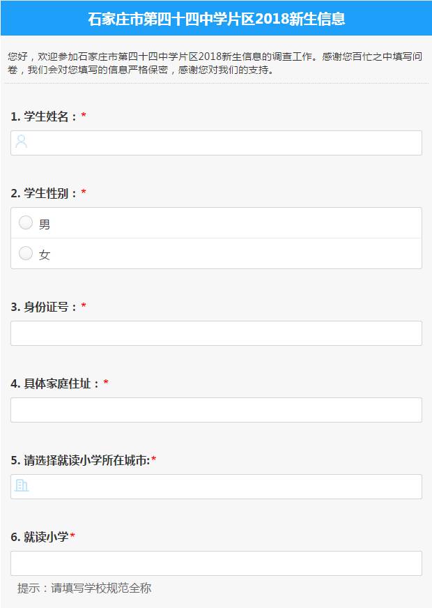Click the 具体家庭住址 input field
The width and height of the screenshot is (432, 608).
(216, 410)
